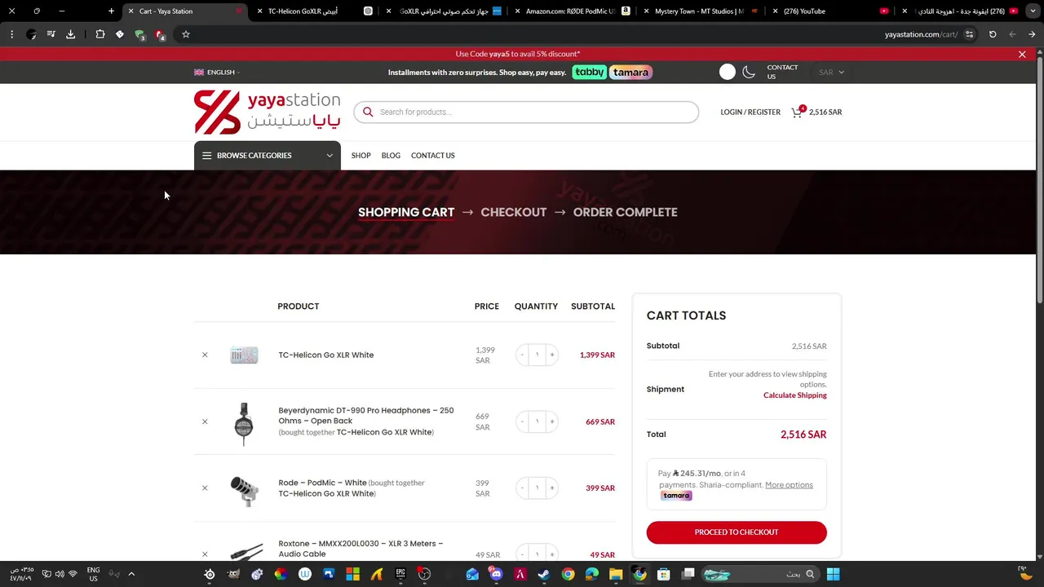Remove TC-Helicon Go XLR White from cart

tap(205, 355)
